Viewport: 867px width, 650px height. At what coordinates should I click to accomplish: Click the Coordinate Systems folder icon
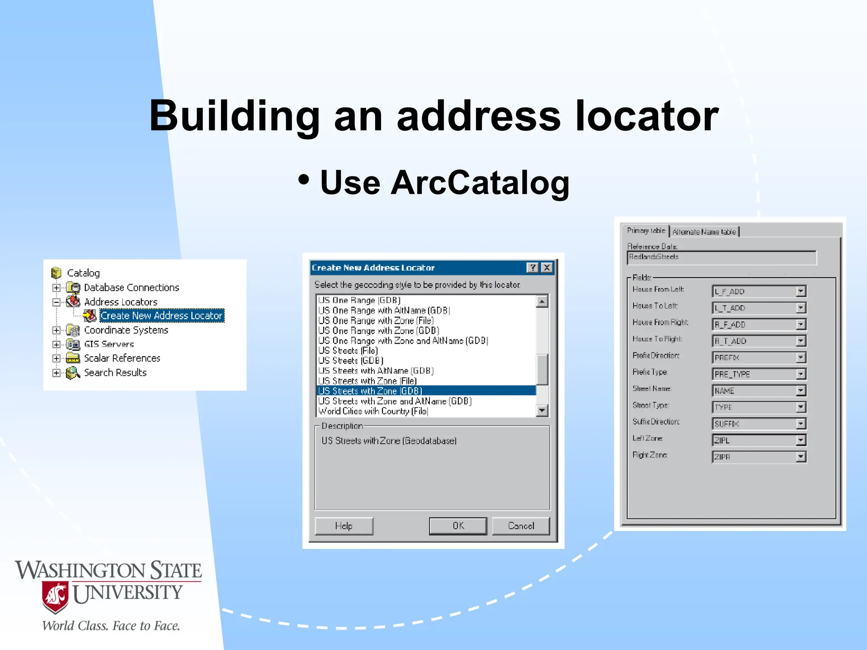tap(73, 330)
